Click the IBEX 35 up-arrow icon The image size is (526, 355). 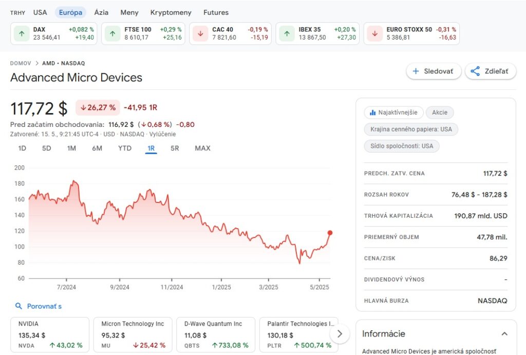(x=287, y=33)
